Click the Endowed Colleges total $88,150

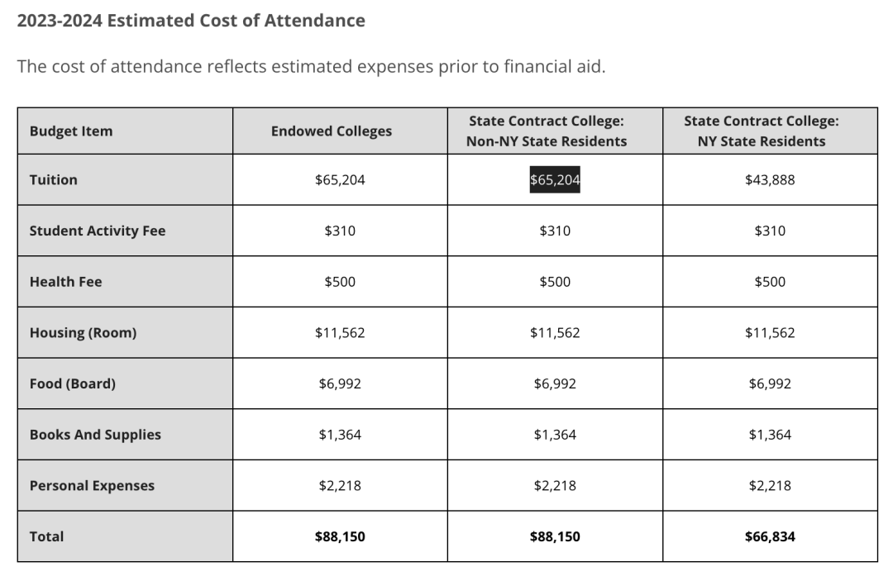340,536
